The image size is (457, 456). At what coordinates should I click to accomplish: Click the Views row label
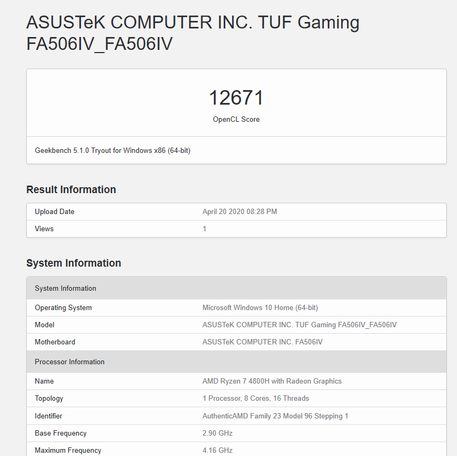tap(45, 229)
